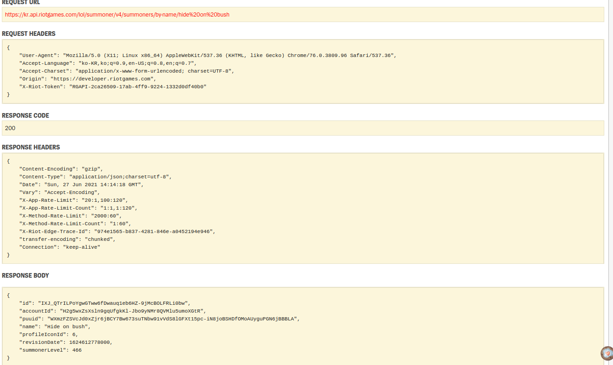Click the name Hide on bush line
Viewport: 613px width, 365px height.
pos(55,326)
